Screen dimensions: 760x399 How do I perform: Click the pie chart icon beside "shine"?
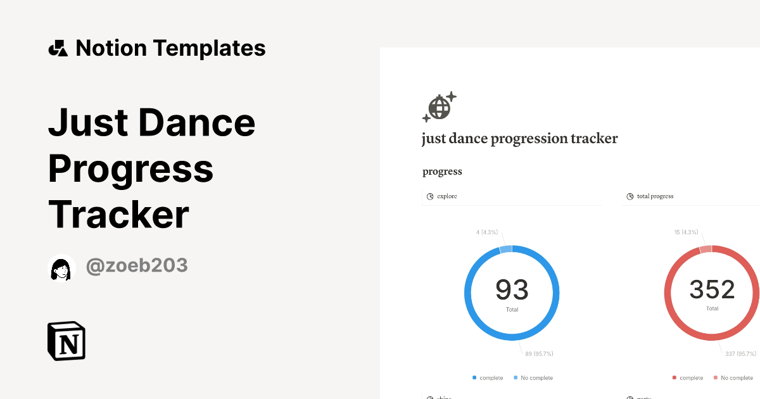click(x=429, y=396)
